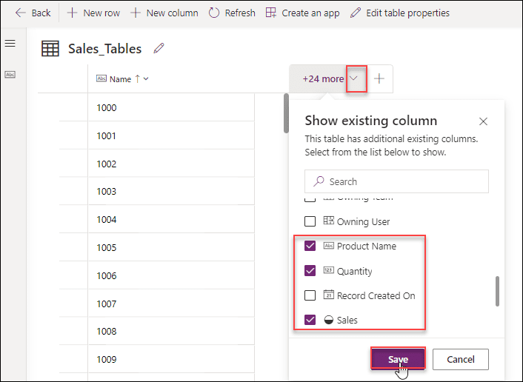Click the Name column Abc type icon
The image size is (523, 382).
[101, 78]
